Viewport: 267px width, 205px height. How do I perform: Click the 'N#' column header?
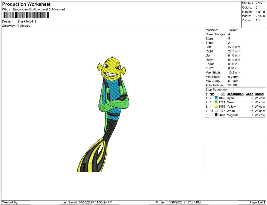[x=212, y=94]
